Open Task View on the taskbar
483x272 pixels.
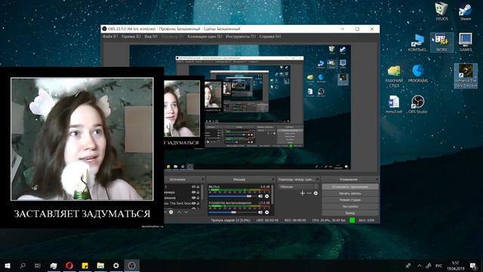tap(38, 265)
